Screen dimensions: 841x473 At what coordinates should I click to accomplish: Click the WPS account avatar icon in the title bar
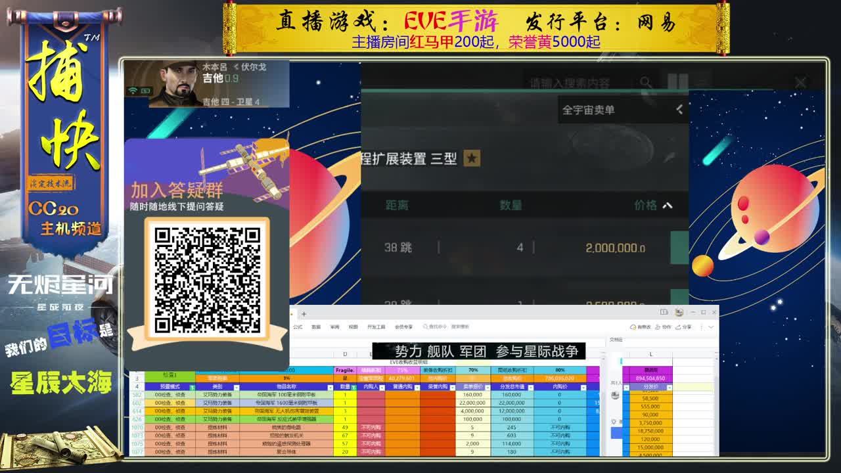[679, 312]
